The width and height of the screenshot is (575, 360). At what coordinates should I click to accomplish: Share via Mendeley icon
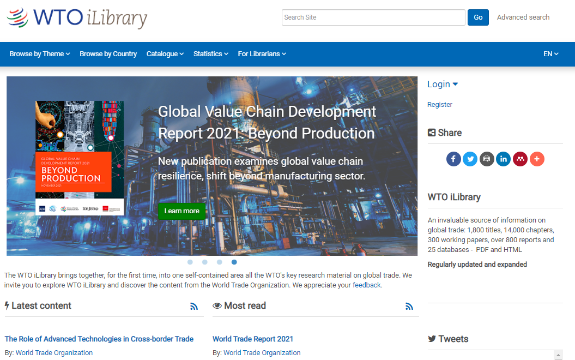(520, 159)
